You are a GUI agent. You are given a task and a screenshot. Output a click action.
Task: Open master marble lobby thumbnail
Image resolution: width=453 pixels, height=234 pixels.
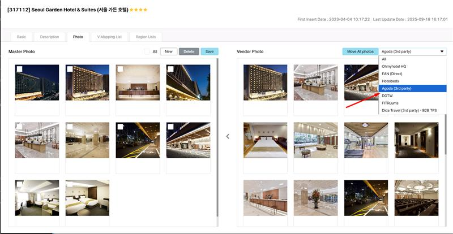[87, 140]
